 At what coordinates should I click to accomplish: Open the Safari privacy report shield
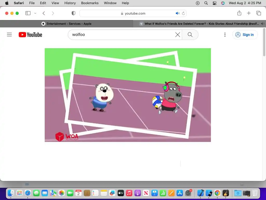(73, 13)
